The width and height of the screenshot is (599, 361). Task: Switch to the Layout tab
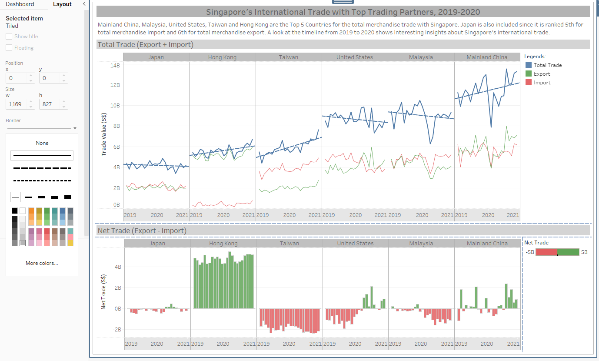[62, 4]
